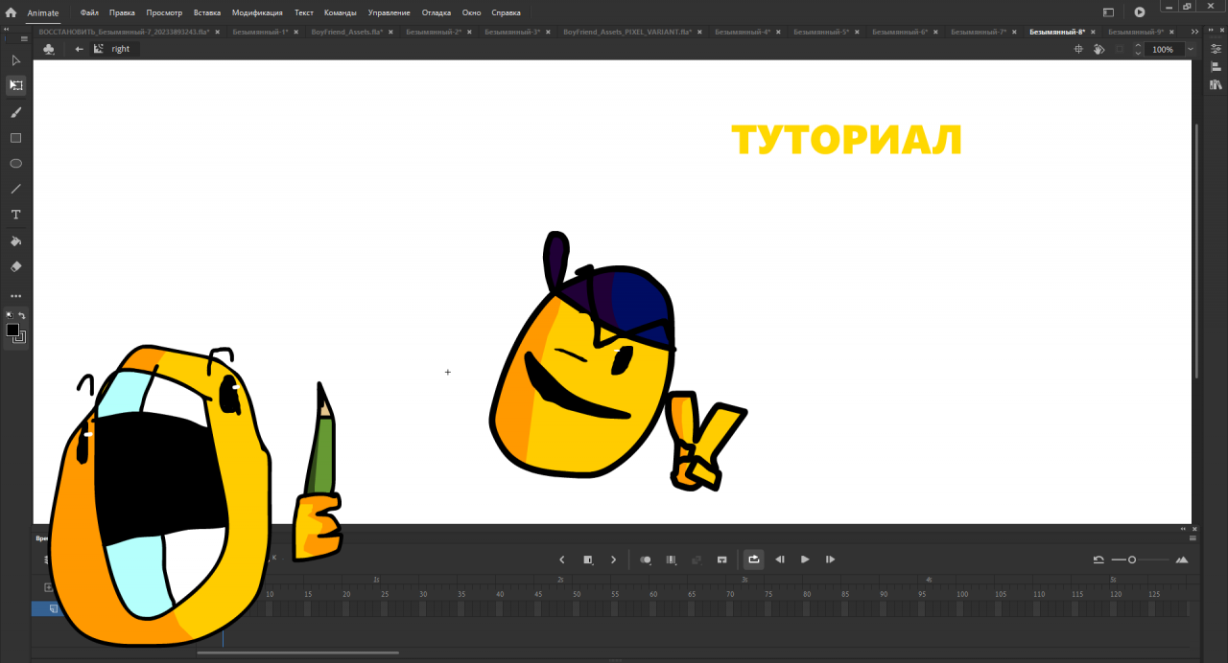Image resolution: width=1228 pixels, height=663 pixels.
Task: Toggle Onion Skin in the timeline
Action: (x=646, y=560)
